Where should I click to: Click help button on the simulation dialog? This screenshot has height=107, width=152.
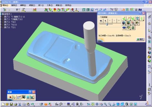pos(140,13)
